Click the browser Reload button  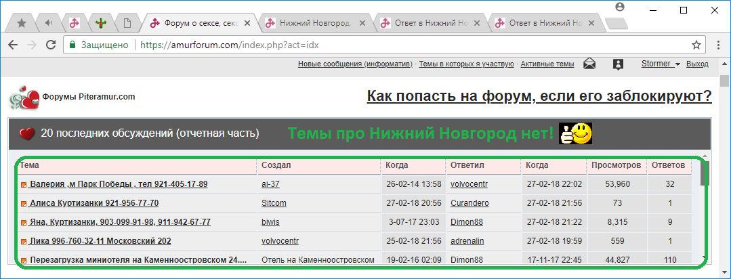51,45
